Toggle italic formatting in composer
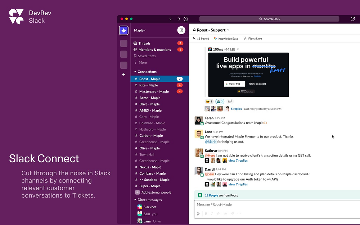 (212, 214)
